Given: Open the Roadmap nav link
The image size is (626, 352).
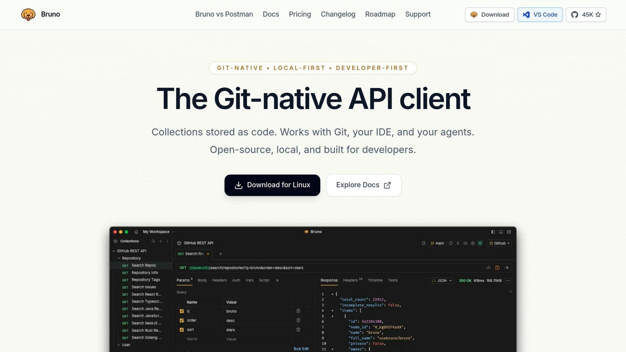Looking at the screenshot, I should coord(380,14).
